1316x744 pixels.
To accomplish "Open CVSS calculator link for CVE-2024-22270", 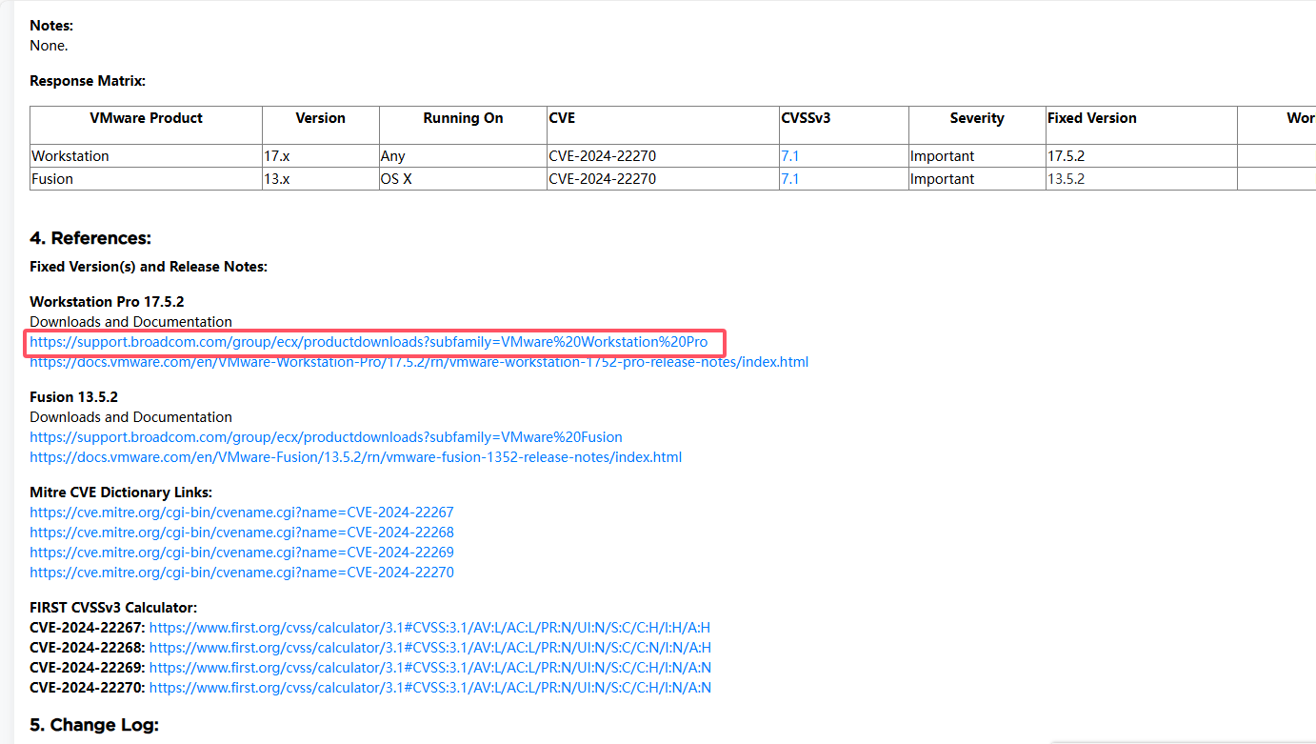I will tap(429, 688).
